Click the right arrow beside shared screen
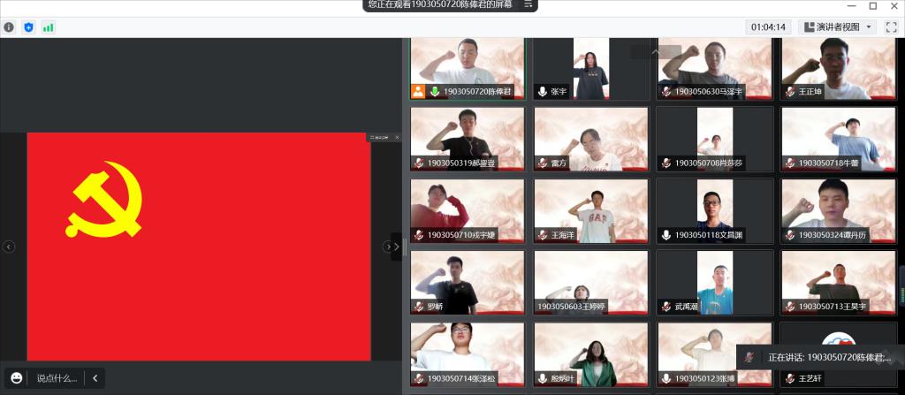905x395 pixels. pos(387,247)
